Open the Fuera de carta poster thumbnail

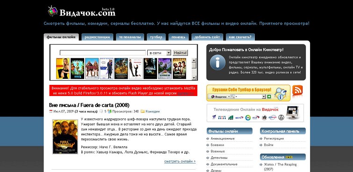[x=65, y=137]
